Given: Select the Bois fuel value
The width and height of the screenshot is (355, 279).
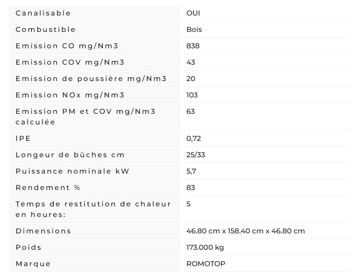Looking at the screenshot, I should click(x=194, y=29).
